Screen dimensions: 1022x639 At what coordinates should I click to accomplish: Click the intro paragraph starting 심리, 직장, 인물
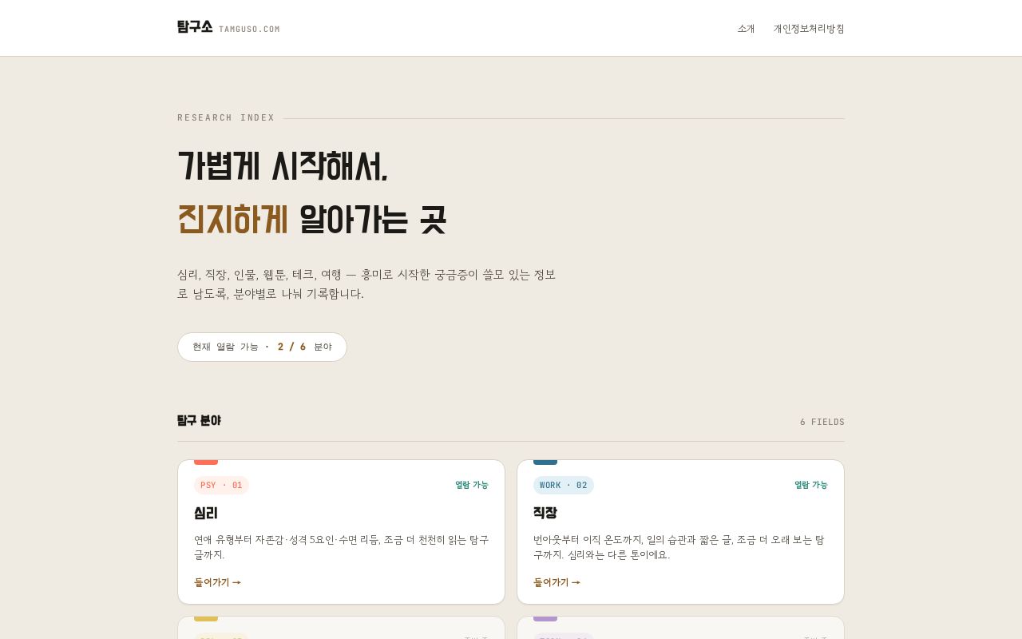tap(366, 284)
